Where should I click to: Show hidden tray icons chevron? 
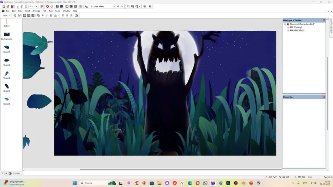293,183
